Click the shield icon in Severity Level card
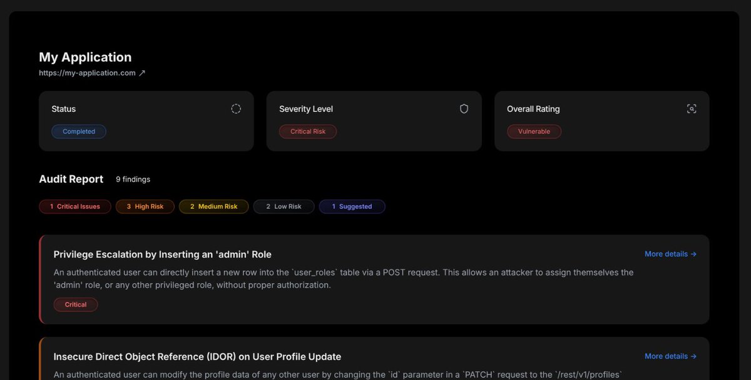The width and height of the screenshot is (751, 380). coord(464,109)
